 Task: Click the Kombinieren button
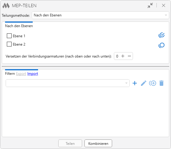pos(98,143)
